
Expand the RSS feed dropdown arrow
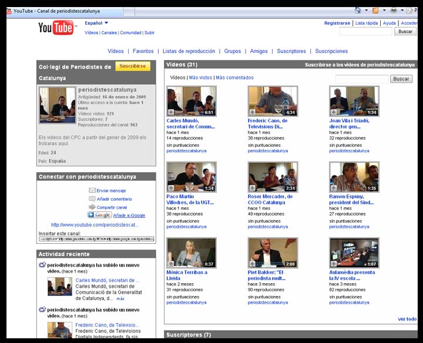point(384,11)
